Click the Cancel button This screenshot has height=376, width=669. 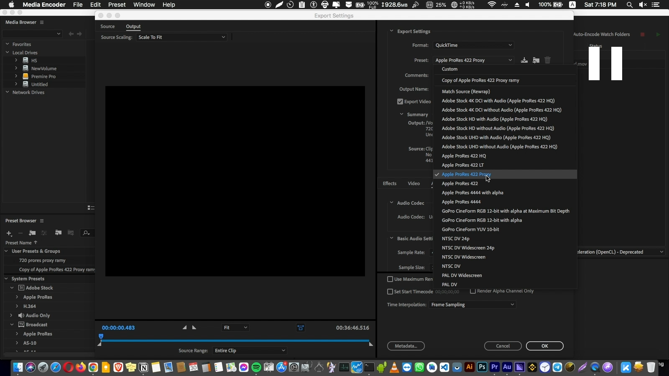click(x=503, y=346)
